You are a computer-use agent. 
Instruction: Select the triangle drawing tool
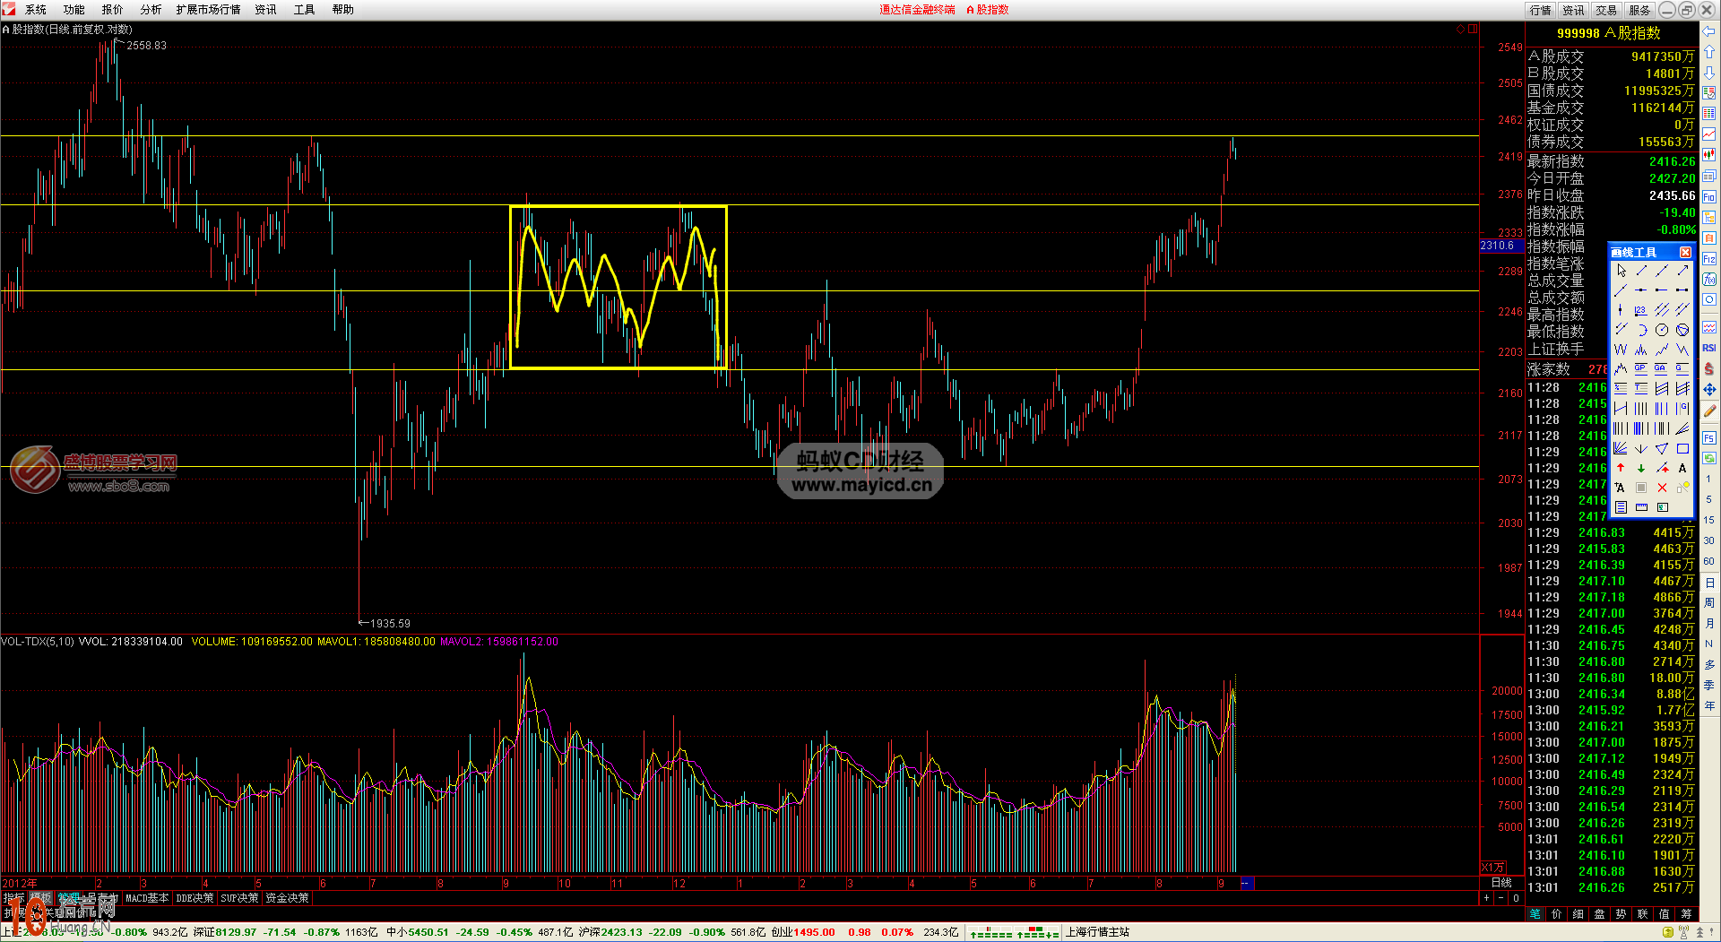pyautogui.click(x=1662, y=448)
